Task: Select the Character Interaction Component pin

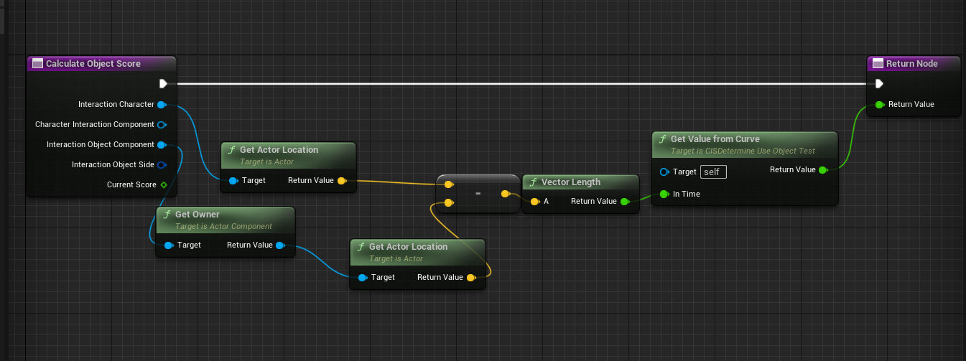Action: [162, 125]
